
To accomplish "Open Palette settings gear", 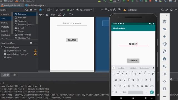I will point(31,10).
